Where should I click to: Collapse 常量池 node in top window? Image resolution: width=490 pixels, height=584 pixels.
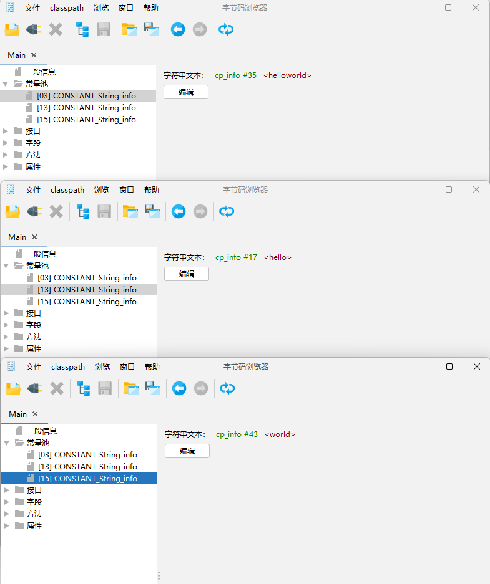(6, 84)
